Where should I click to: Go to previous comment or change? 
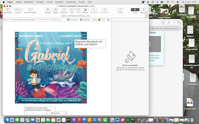click(8, 20)
